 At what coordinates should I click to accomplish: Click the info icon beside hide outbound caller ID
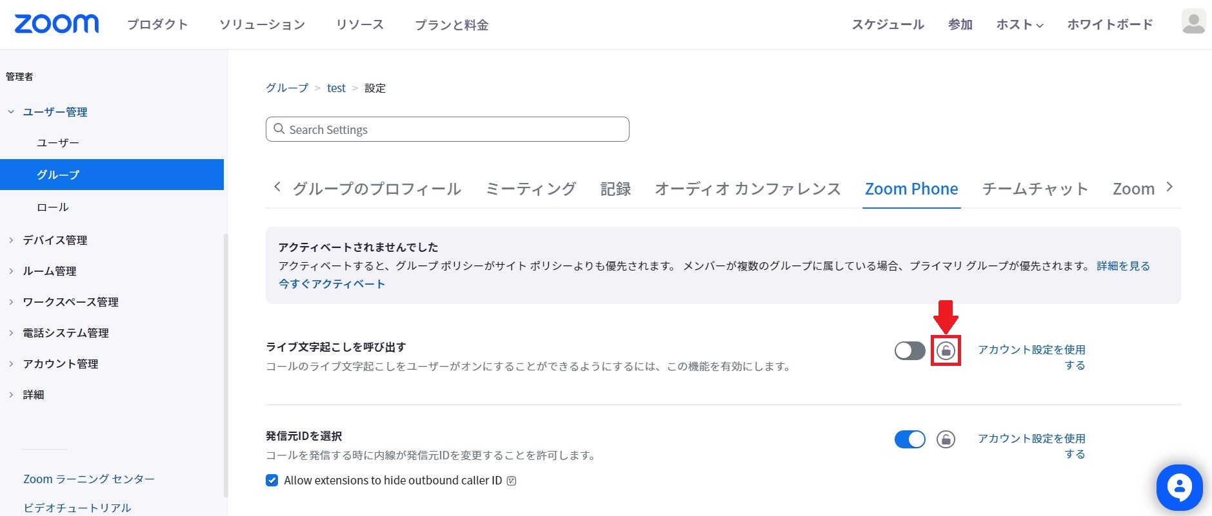point(512,481)
